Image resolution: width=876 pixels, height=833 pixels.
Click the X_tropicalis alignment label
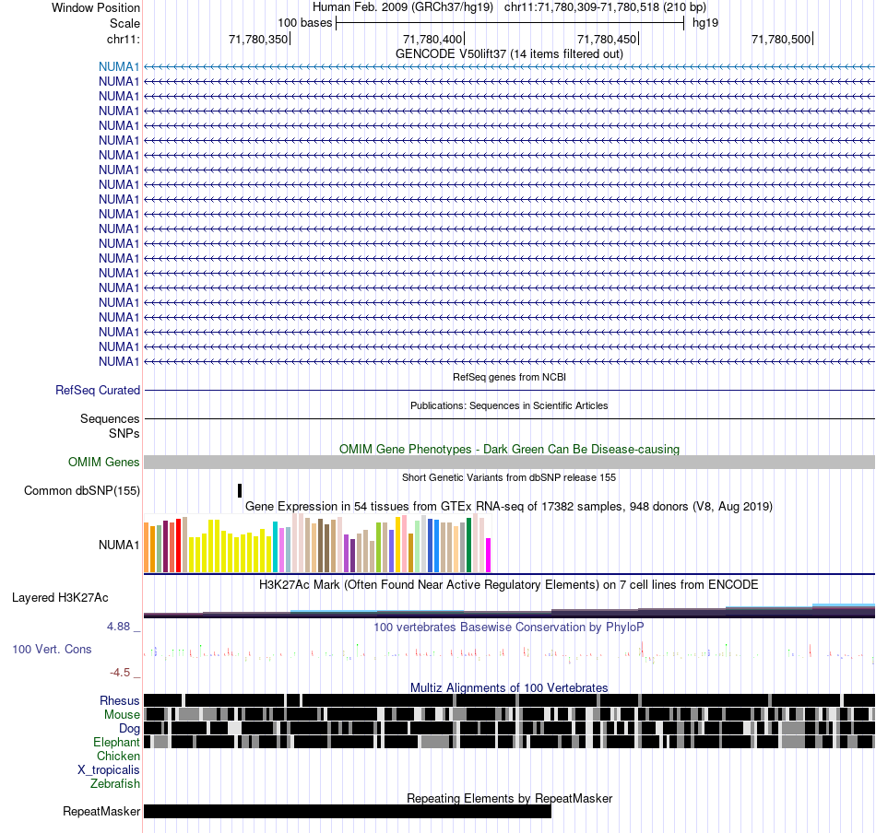pyautogui.click(x=109, y=769)
